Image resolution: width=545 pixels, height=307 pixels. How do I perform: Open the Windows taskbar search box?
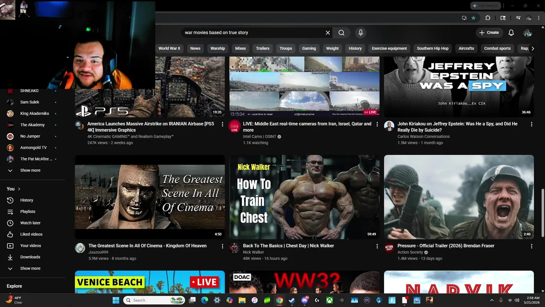[155, 300]
